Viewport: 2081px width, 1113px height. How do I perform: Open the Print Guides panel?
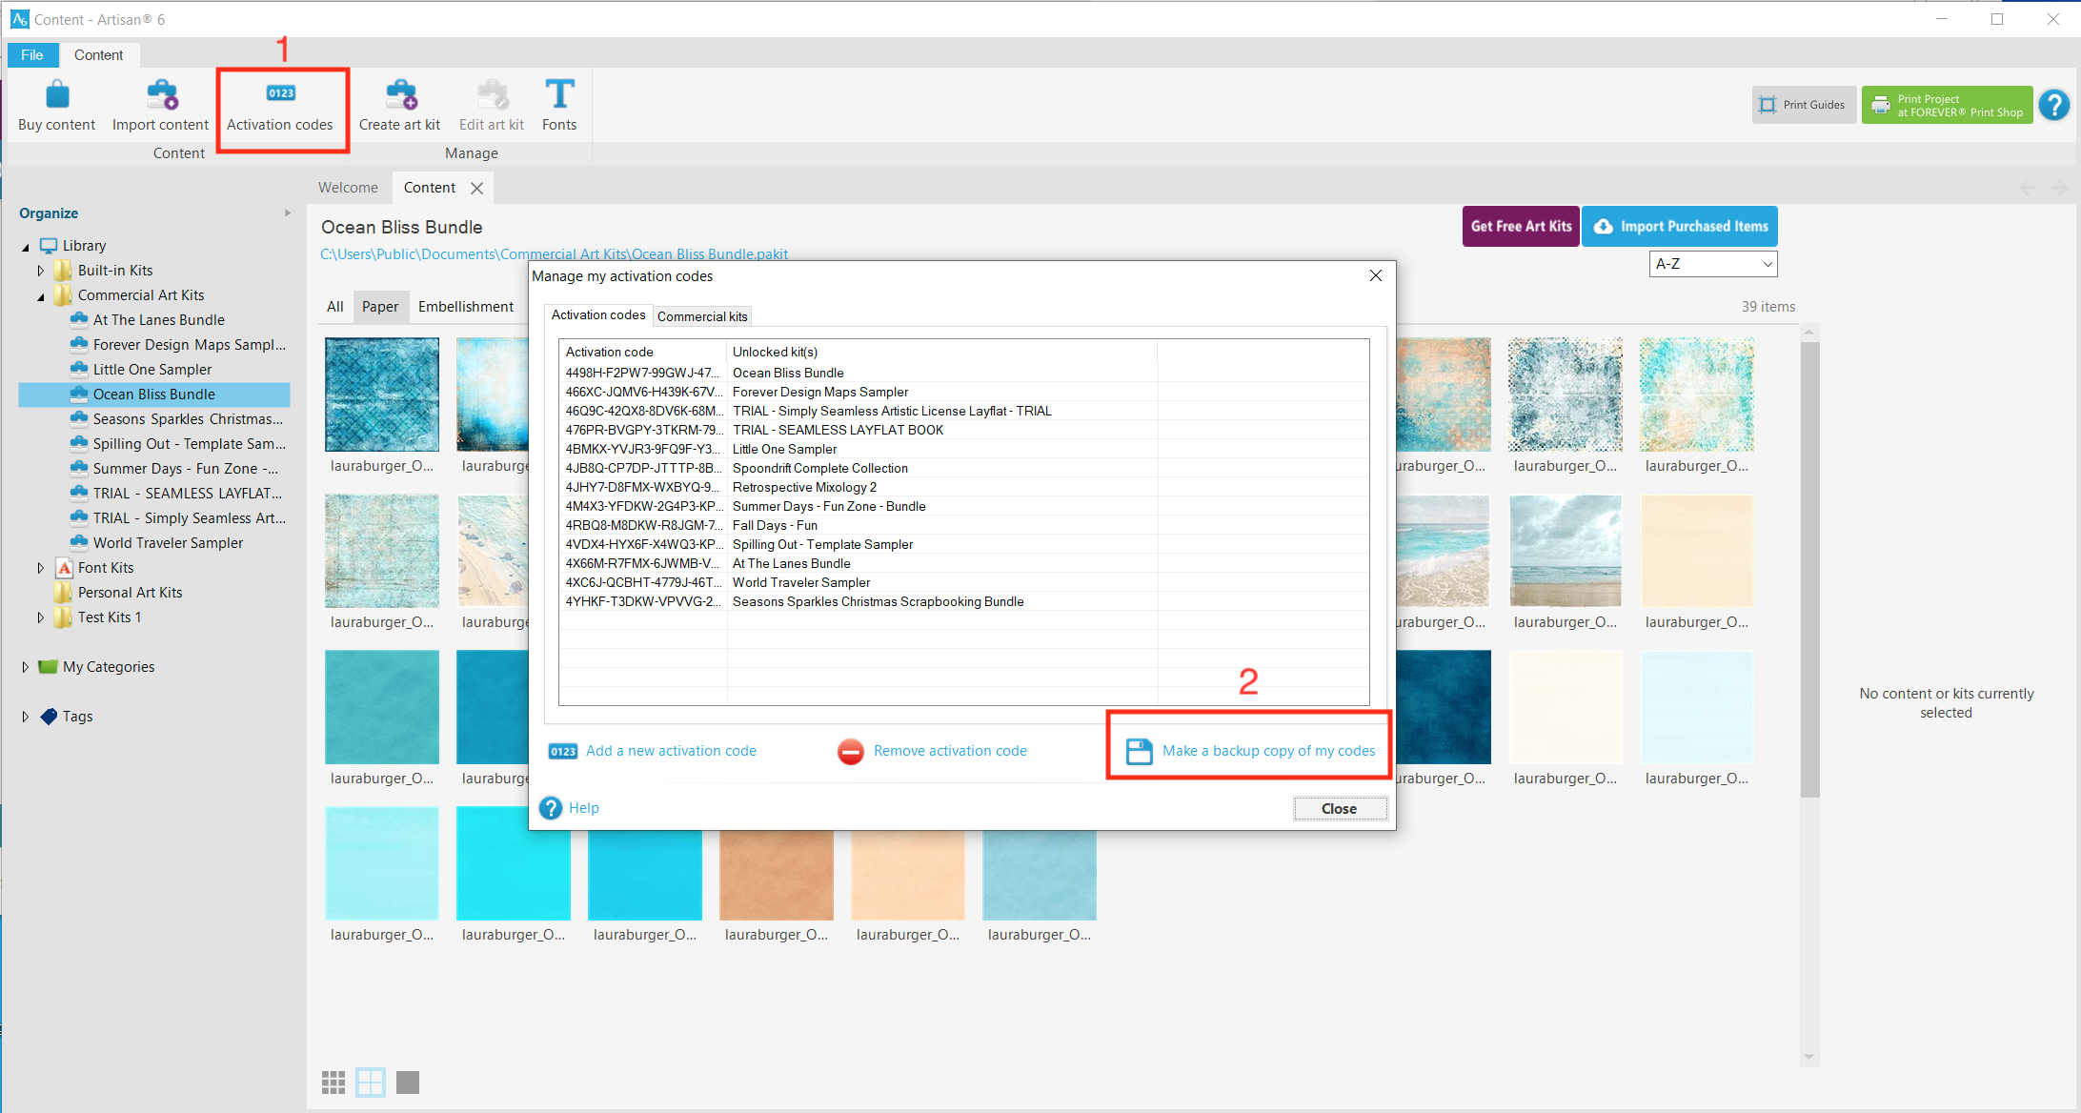(1803, 105)
